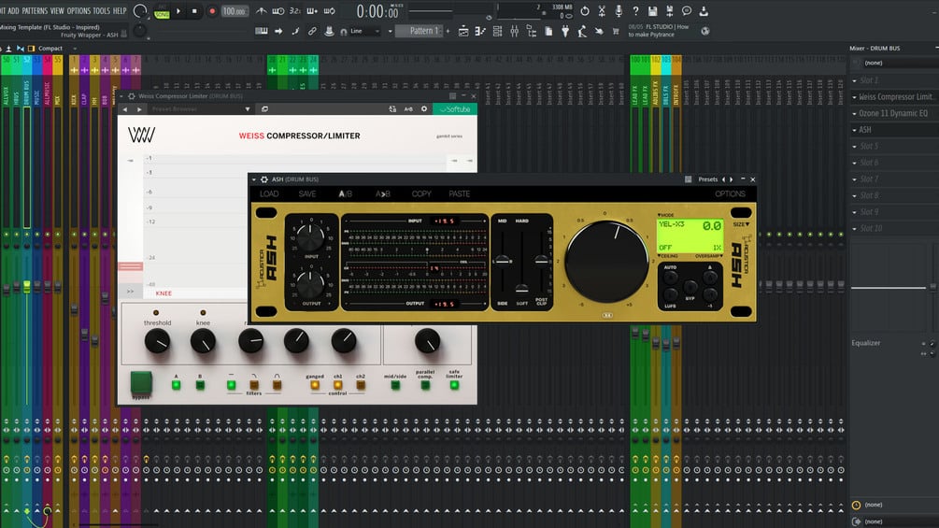This screenshot has width=939, height=528.
Task: Open the Compact mixer layout dropdown
Action: tap(58, 49)
